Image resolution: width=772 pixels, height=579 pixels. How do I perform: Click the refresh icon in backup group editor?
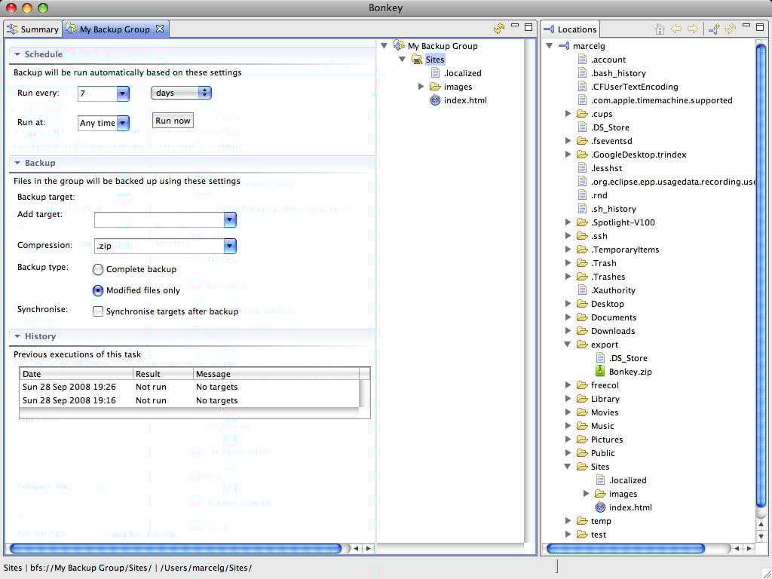498,29
